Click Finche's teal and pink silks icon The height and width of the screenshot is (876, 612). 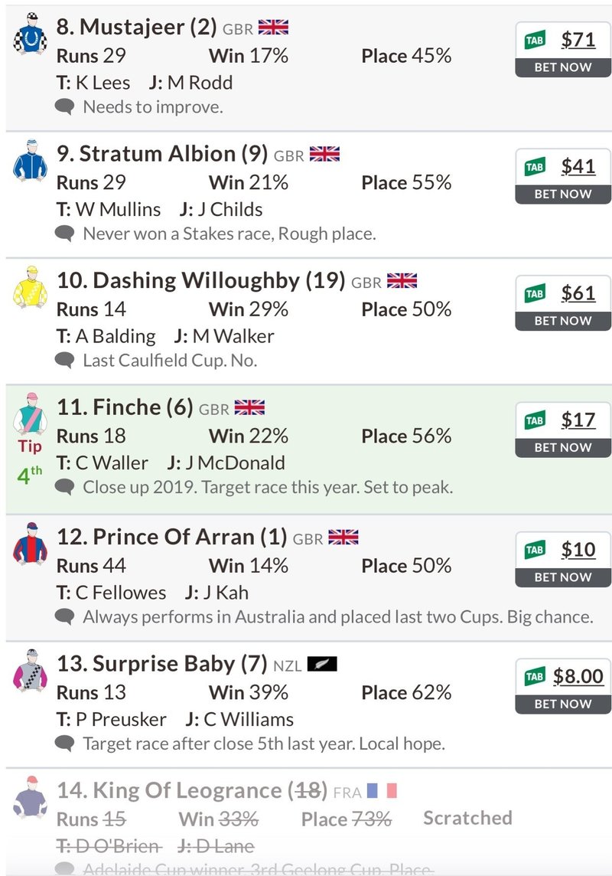[31, 414]
